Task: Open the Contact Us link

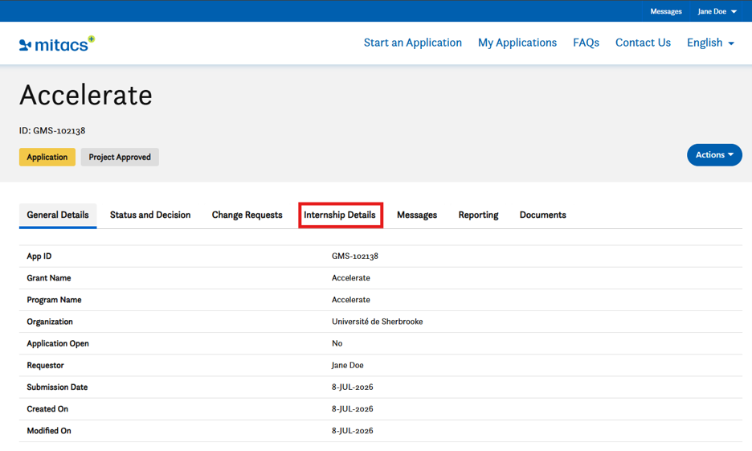Action: [643, 43]
